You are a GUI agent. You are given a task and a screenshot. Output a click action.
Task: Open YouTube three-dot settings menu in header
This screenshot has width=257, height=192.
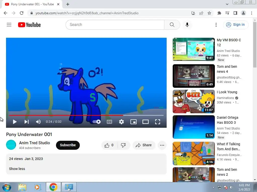216,25
